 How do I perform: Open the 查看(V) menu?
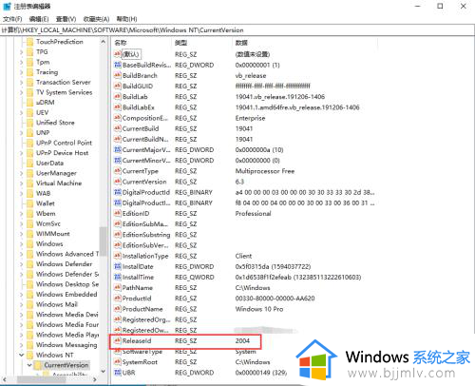66,19
